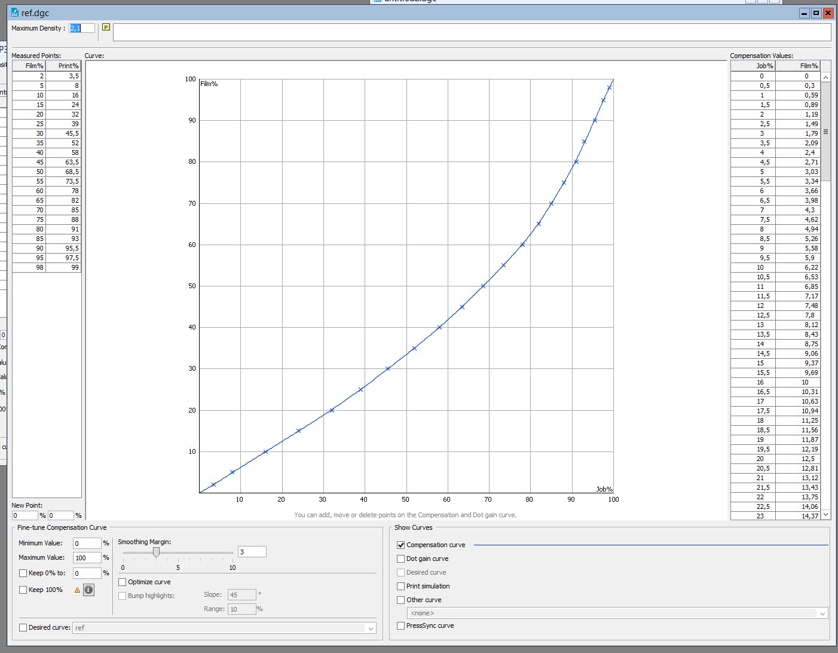
Task: Click compensation value '0,59'
Action: [798, 95]
